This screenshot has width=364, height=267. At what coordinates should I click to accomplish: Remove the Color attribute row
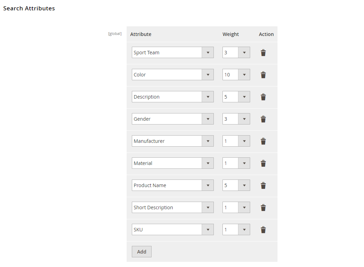263,75
